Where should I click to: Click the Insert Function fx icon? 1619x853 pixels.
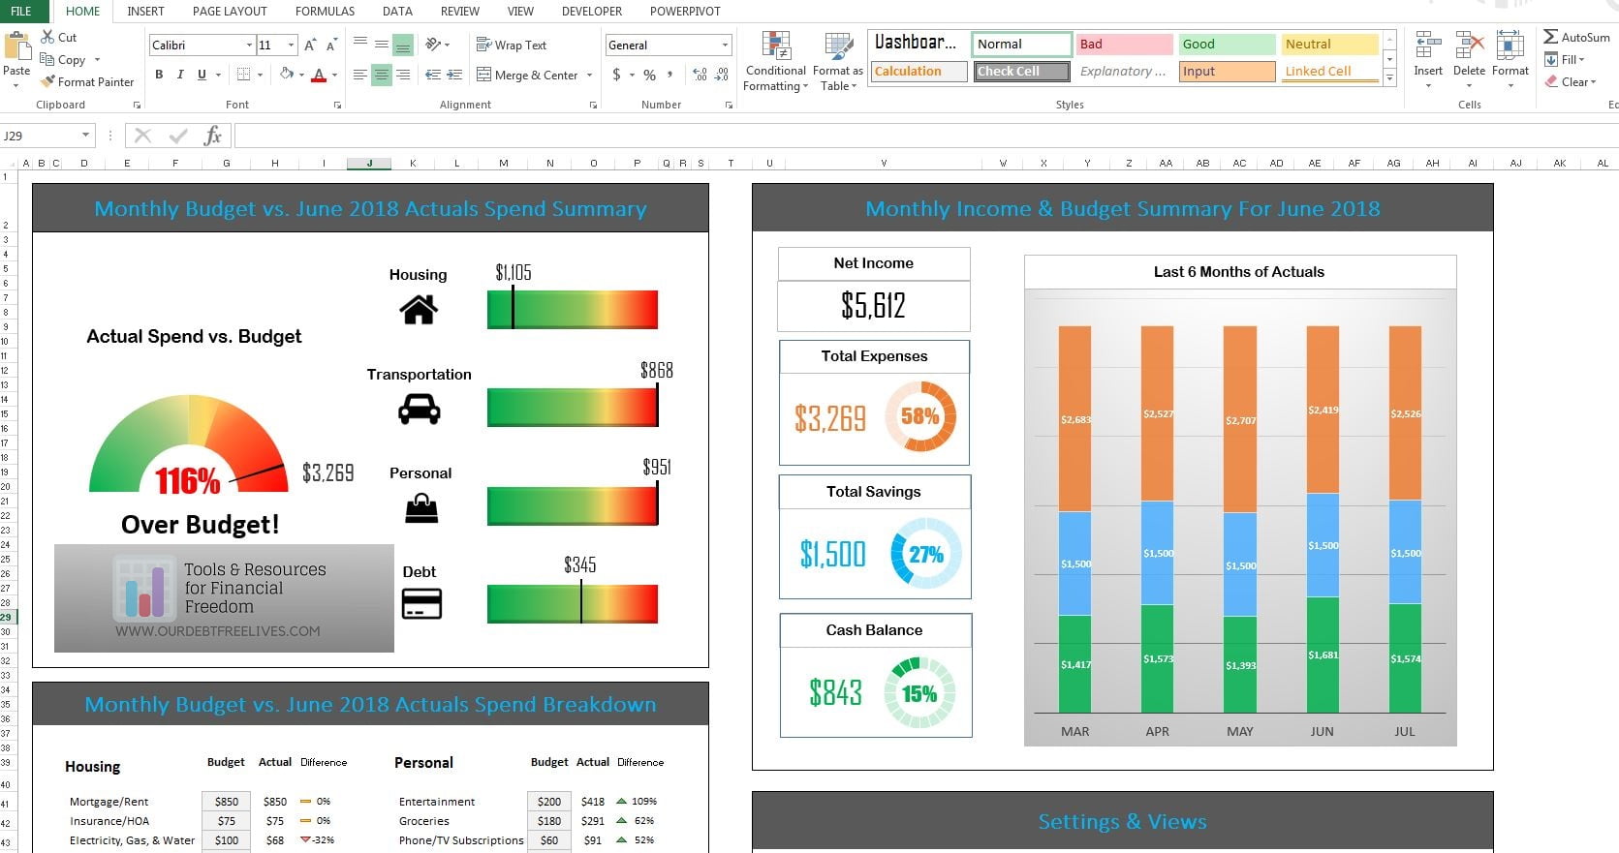point(212,136)
